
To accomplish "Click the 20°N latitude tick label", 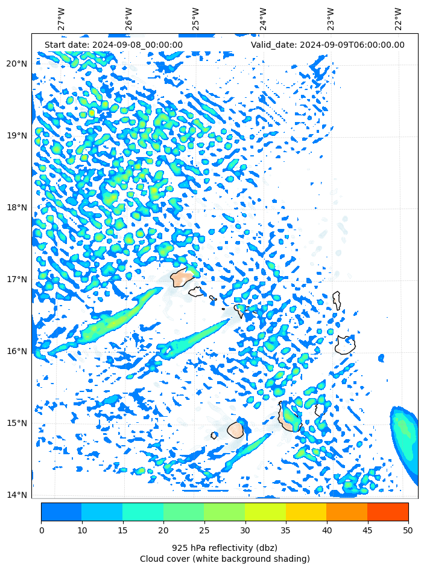I will click(x=16, y=64).
